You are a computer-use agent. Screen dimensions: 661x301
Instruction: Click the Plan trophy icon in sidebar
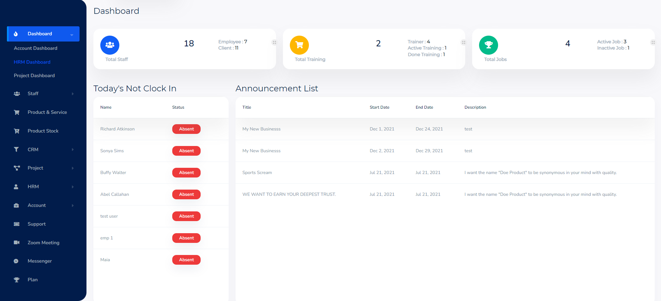[x=16, y=280]
